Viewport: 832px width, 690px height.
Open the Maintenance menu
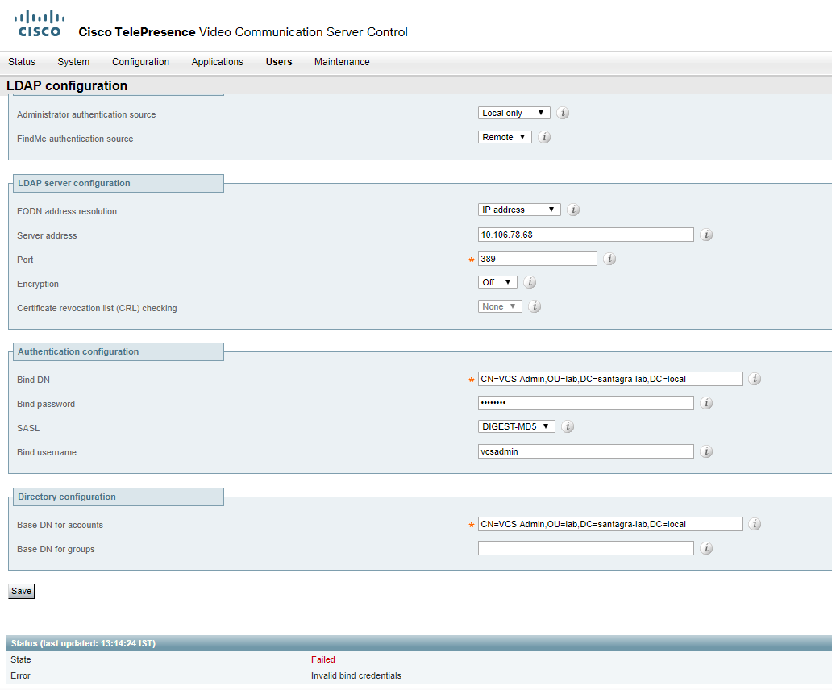pos(343,62)
